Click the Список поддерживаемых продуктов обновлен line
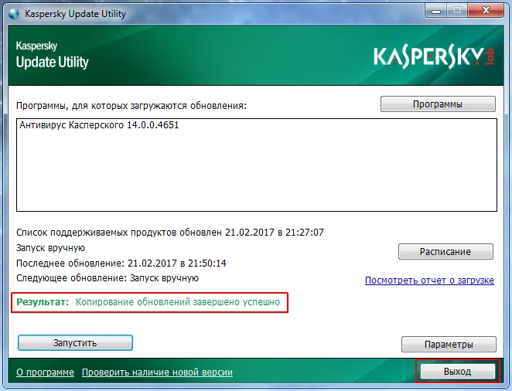 pos(170,233)
